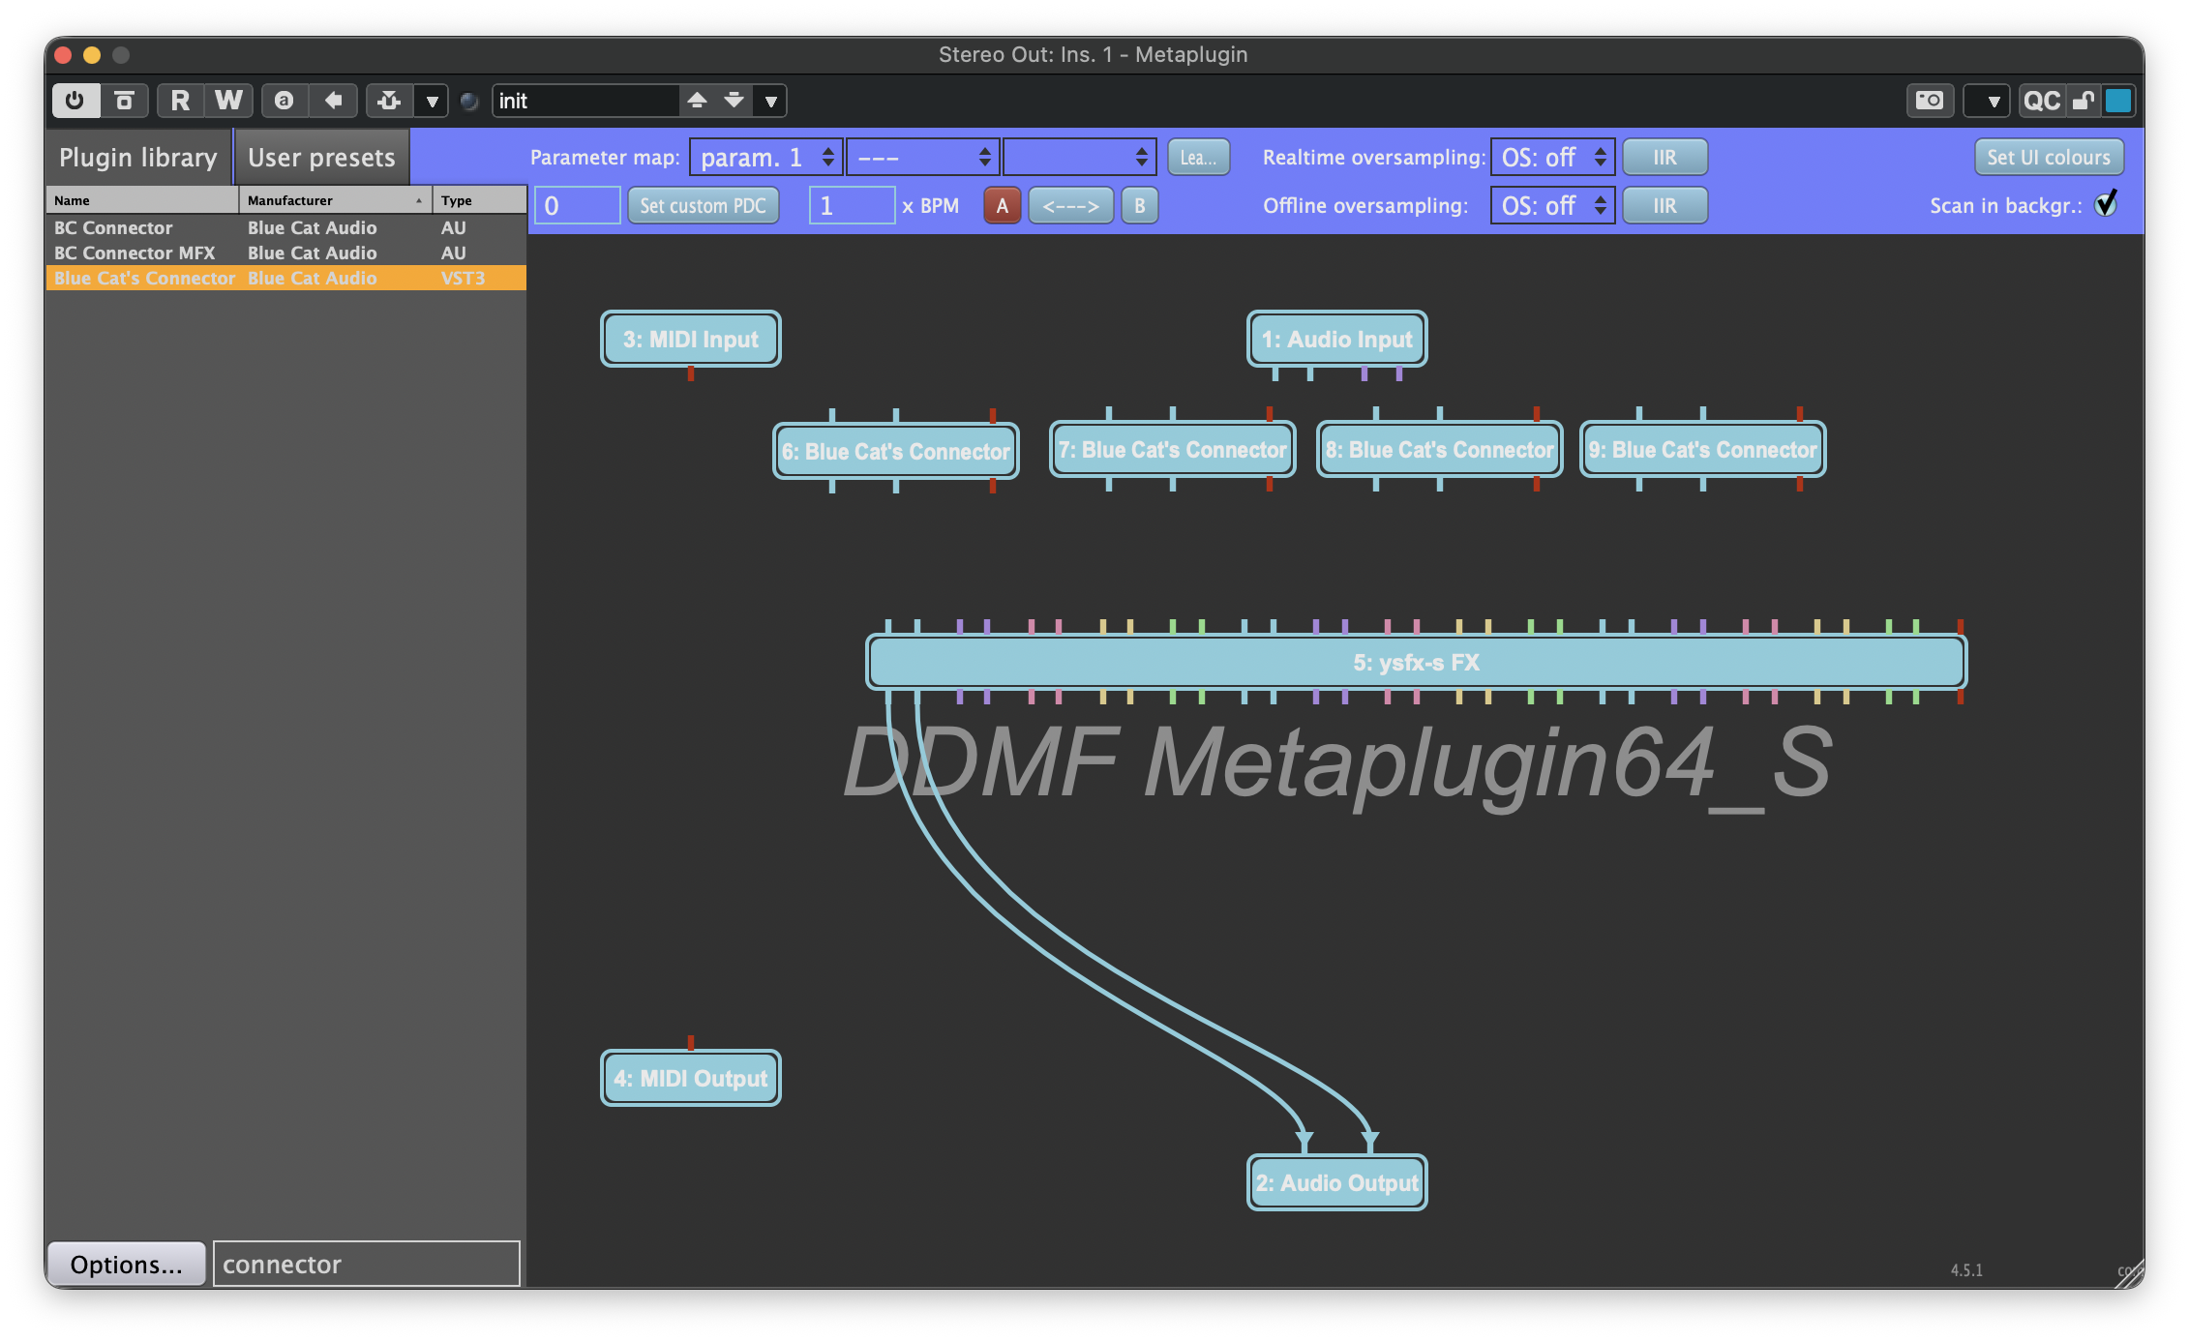Image resolution: width=2189 pixels, height=1341 pixels.
Task: Select the red A state button
Action: click(1002, 205)
